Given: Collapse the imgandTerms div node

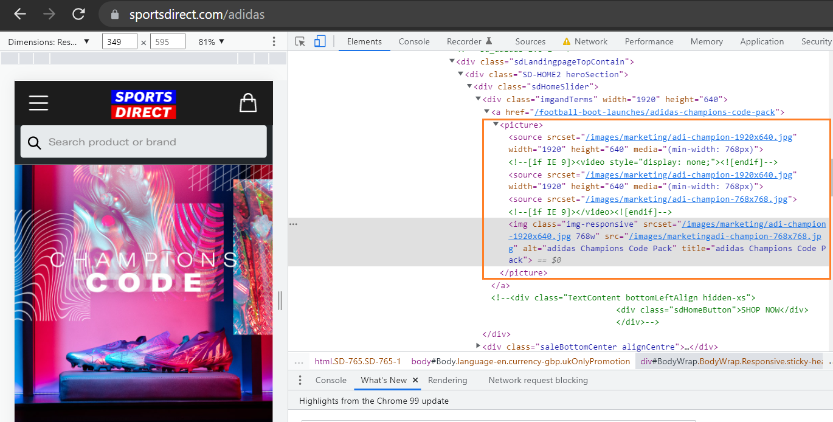Looking at the screenshot, I should pyautogui.click(x=478, y=99).
